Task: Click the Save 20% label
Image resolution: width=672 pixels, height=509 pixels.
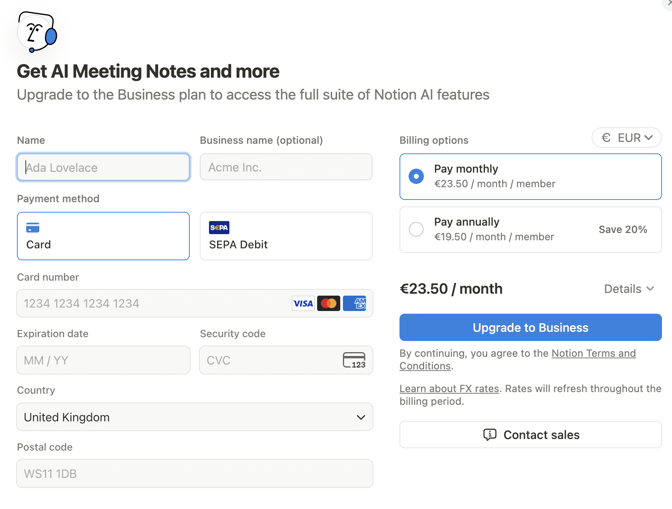Action: 623,230
